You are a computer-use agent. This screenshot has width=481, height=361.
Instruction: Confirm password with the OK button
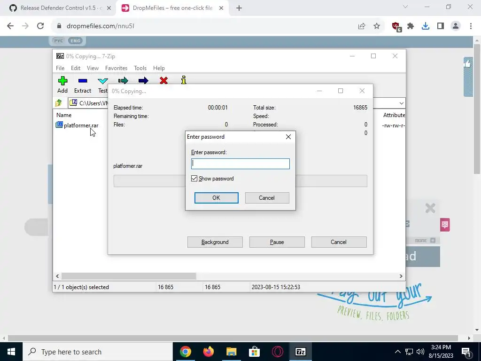216,198
